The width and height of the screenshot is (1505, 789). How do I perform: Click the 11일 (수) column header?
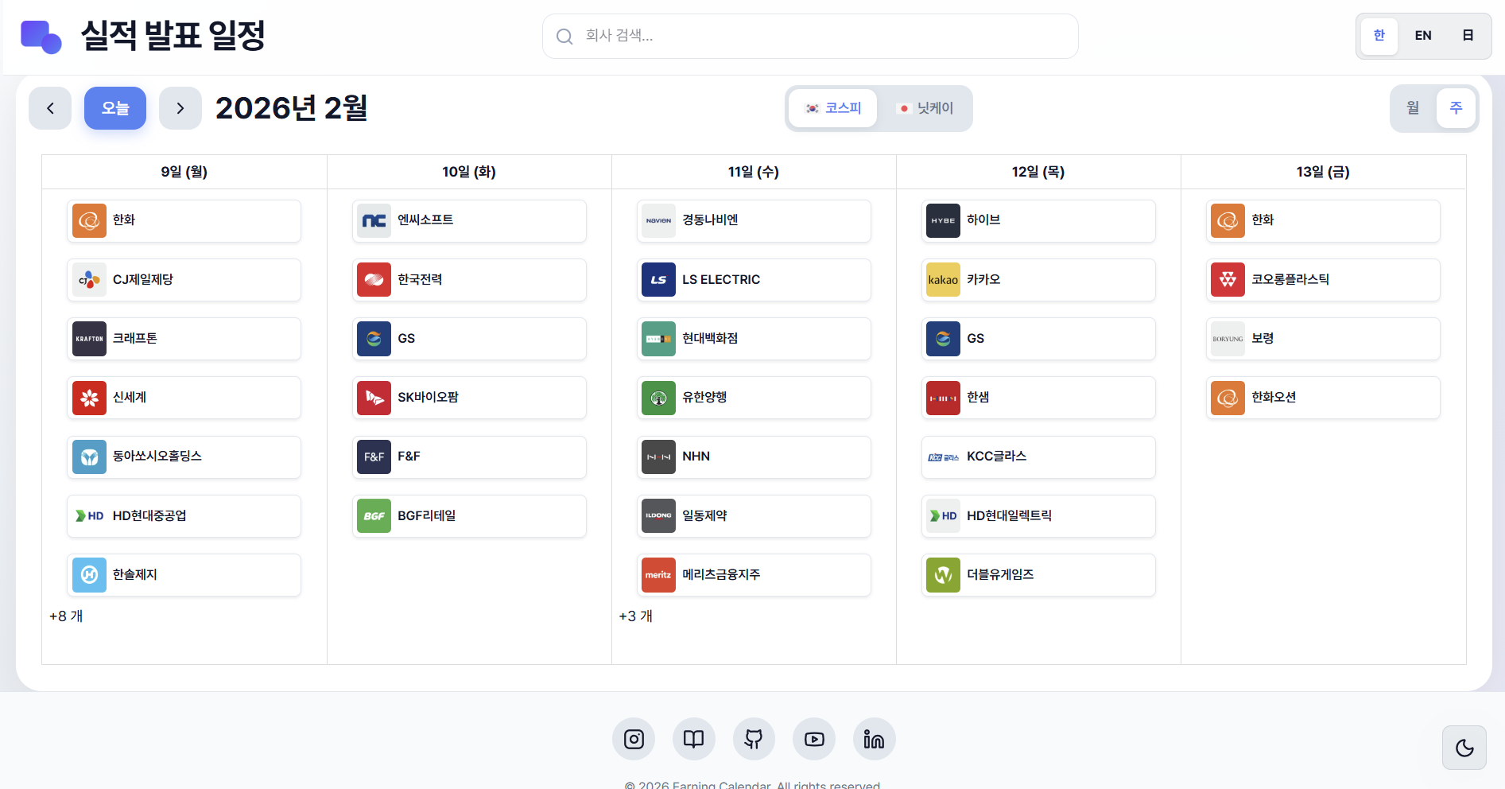coord(754,172)
